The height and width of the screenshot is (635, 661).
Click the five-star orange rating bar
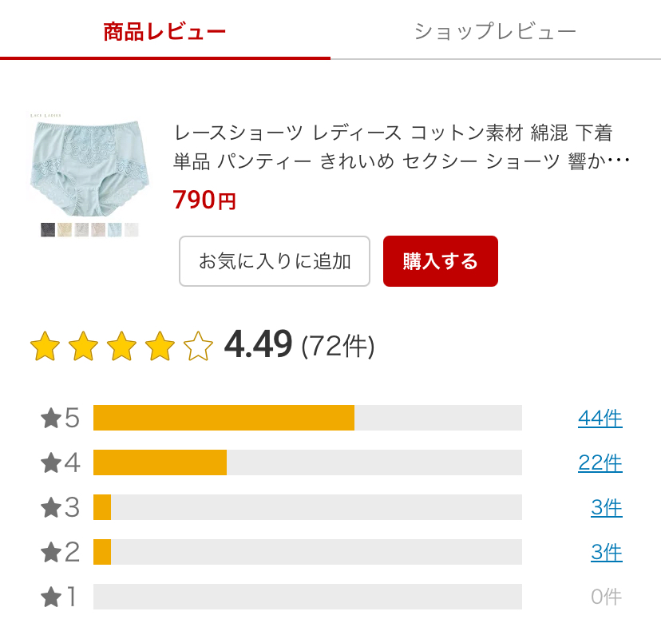pos(224,418)
